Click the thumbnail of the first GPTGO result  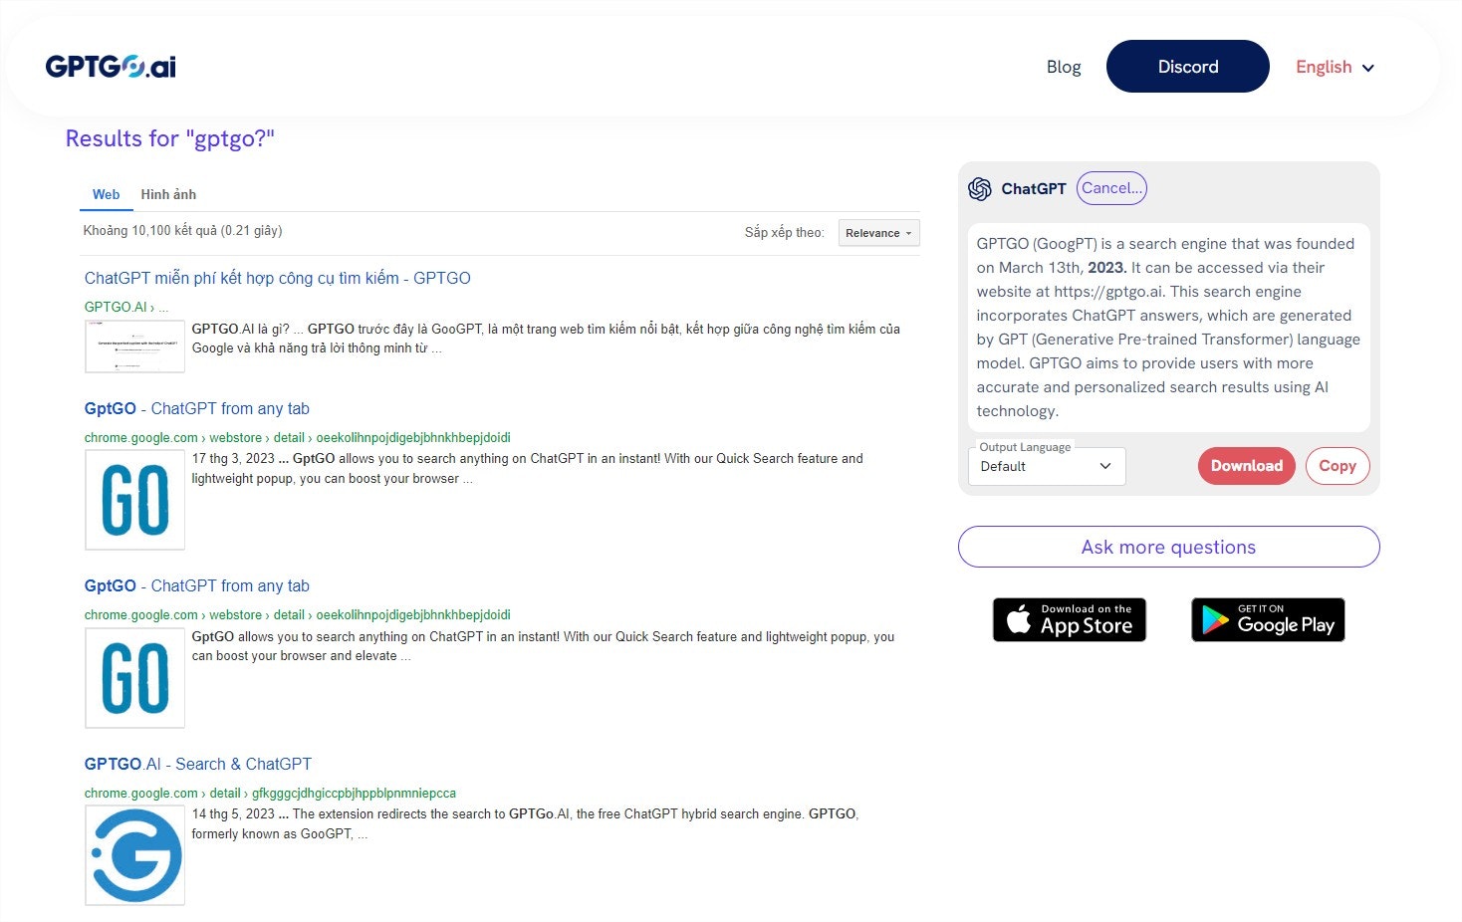click(134, 346)
